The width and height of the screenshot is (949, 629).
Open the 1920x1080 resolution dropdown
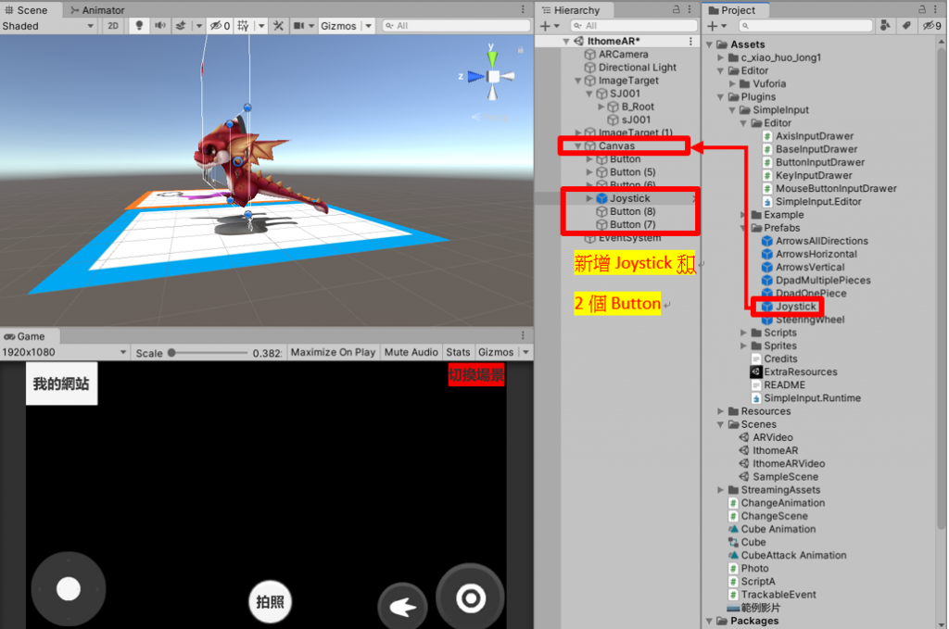pyautogui.click(x=64, y=352)
